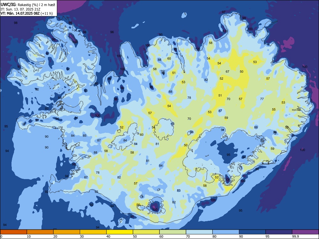Pick the light green 60–70 legend swatch
The height and width of the screenshot is (239, 319).
click(x=173, y=232)
